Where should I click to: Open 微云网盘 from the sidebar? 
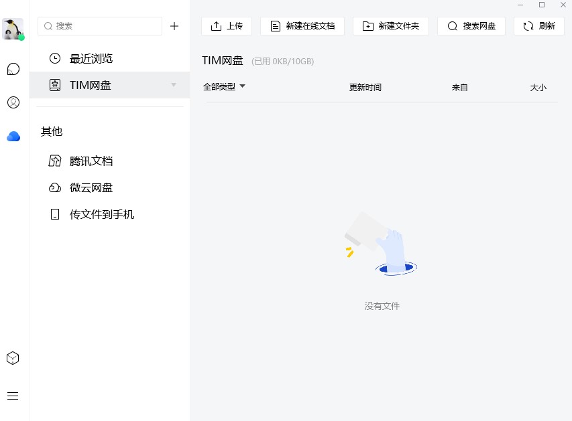[x=91, y=187]
